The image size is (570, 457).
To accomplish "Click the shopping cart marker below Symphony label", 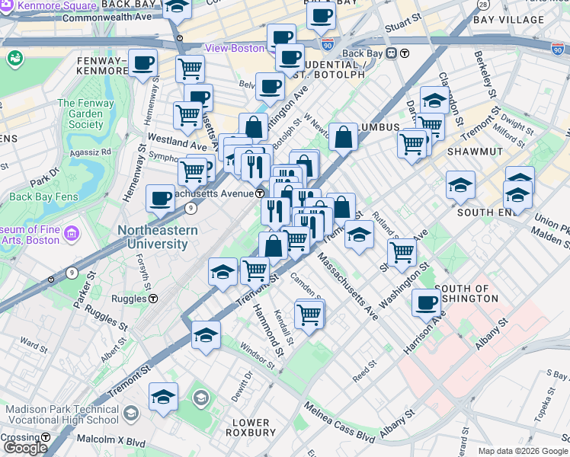I will 193,174.
